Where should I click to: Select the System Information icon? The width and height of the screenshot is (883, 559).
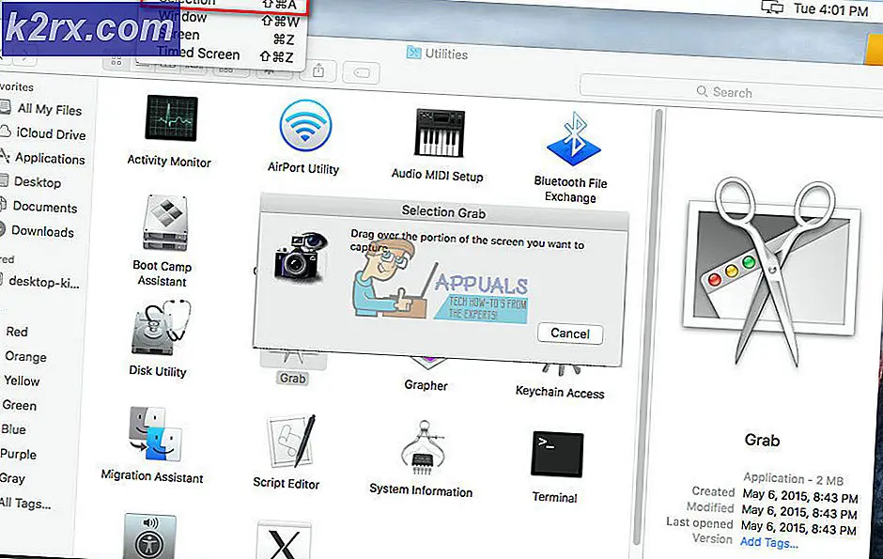(x=424, y=449)
